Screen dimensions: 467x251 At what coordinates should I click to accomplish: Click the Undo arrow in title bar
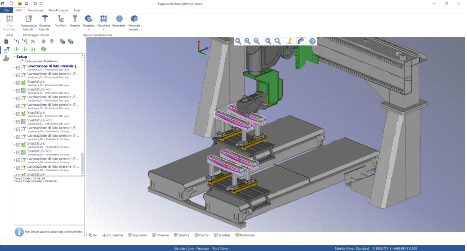pos(35,3)
